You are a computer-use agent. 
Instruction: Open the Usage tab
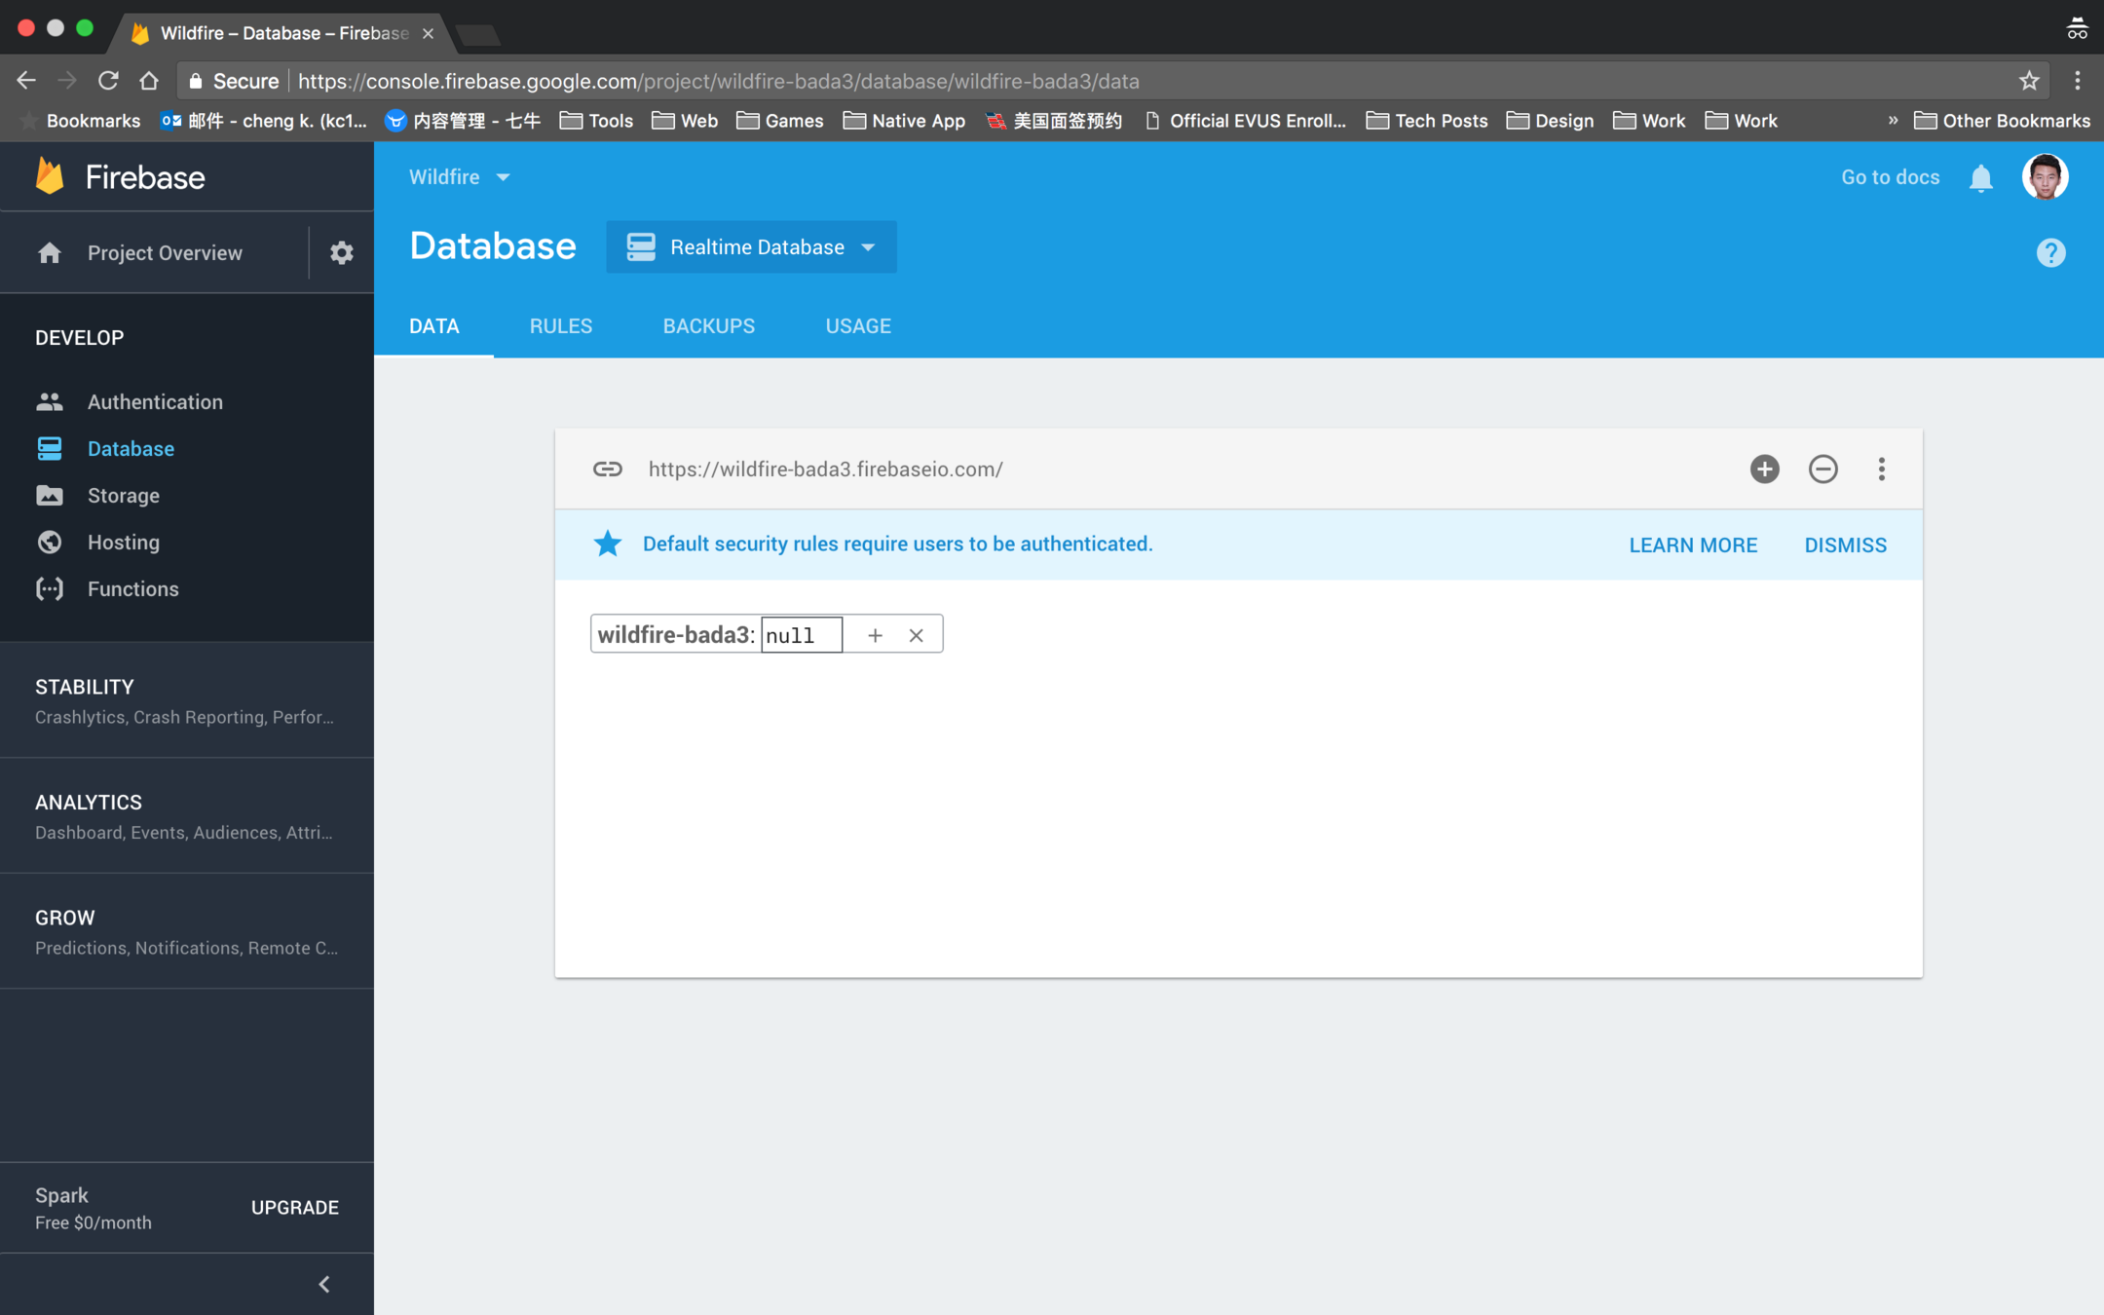[x=857, y=326]
